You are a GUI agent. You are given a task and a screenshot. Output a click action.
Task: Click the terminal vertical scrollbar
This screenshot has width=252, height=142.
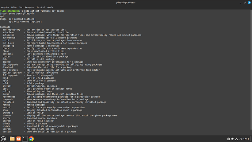point(251,70)
